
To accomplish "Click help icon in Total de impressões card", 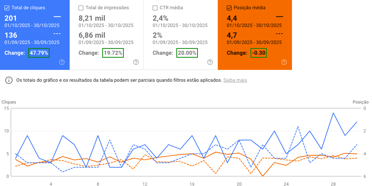I will 136,62.
